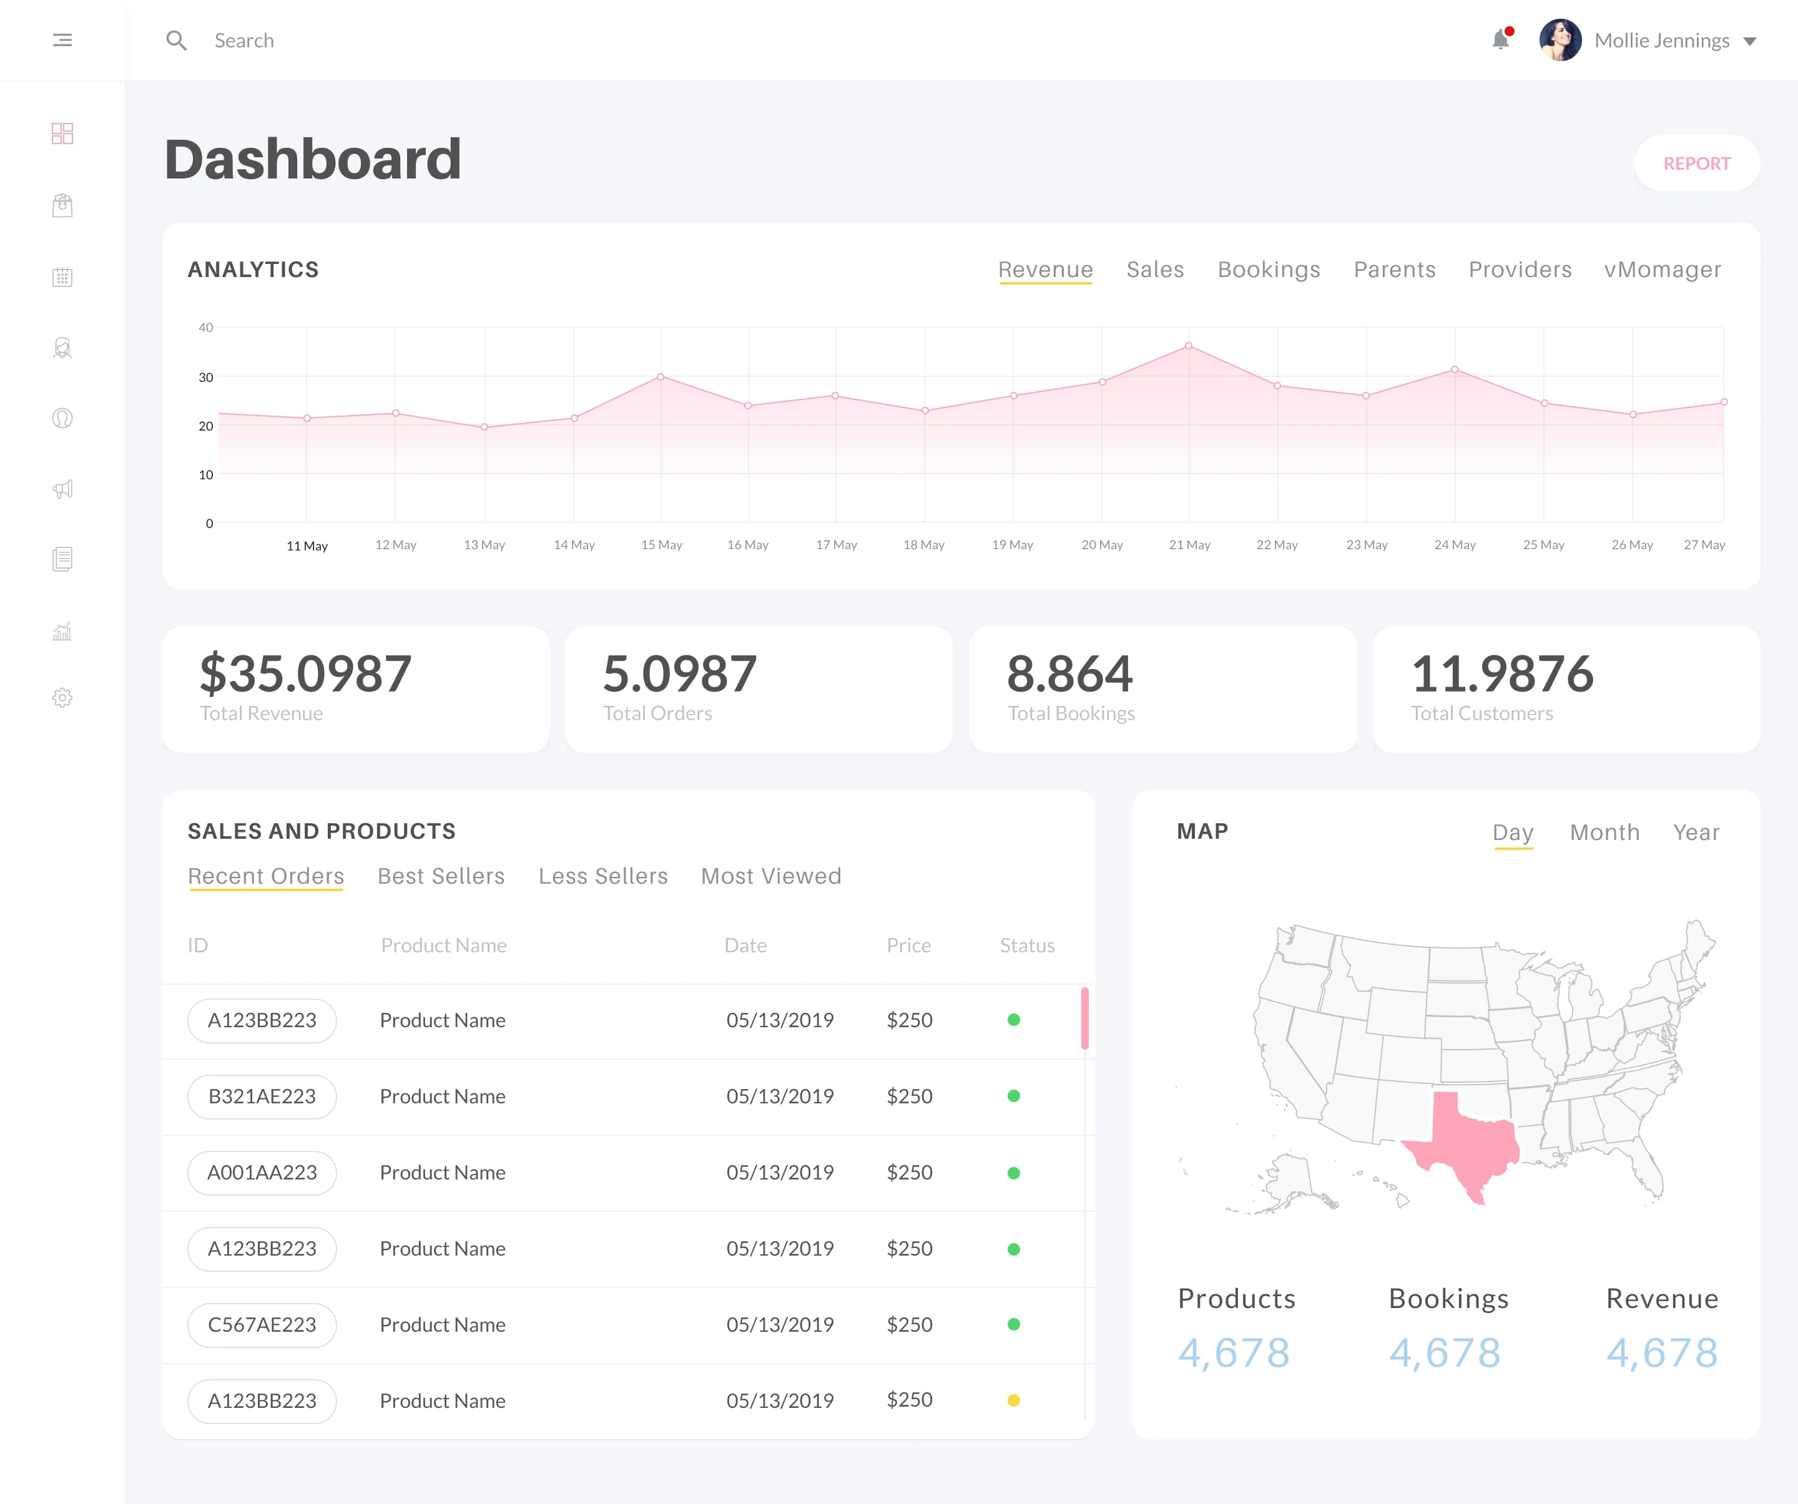Image resolution: width=1798 pixels, height=1504 pixels.
Task: Click the dashboard grid icon in sidebar
Action: point(62,133)
